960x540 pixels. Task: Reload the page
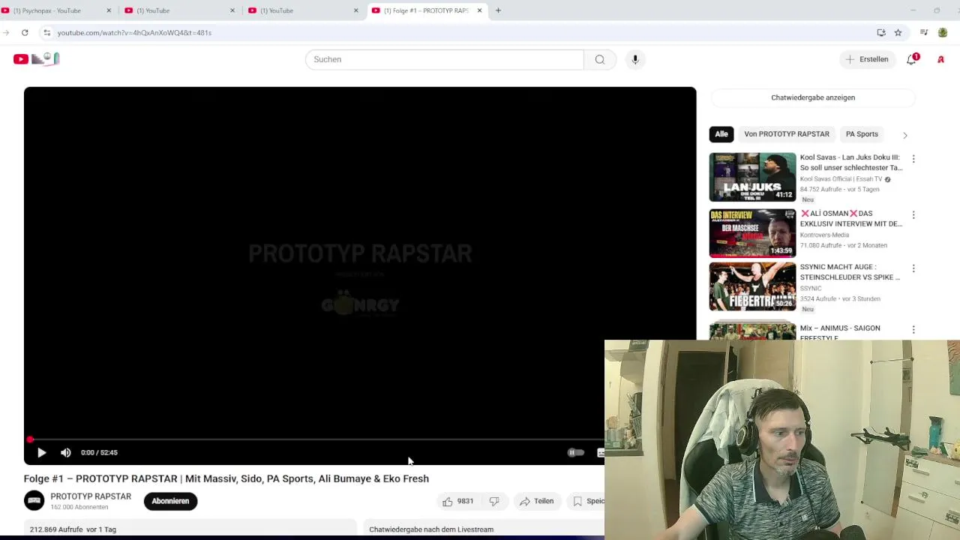coord(25,33)
